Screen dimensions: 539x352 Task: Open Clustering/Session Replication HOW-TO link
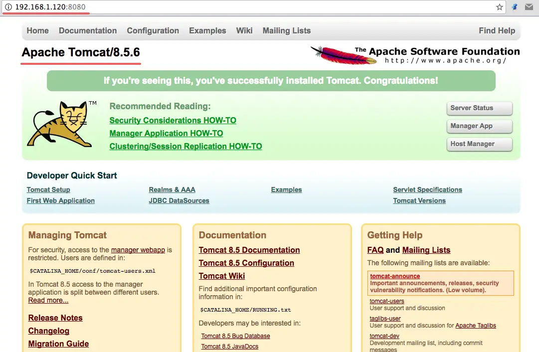[185, 147]
